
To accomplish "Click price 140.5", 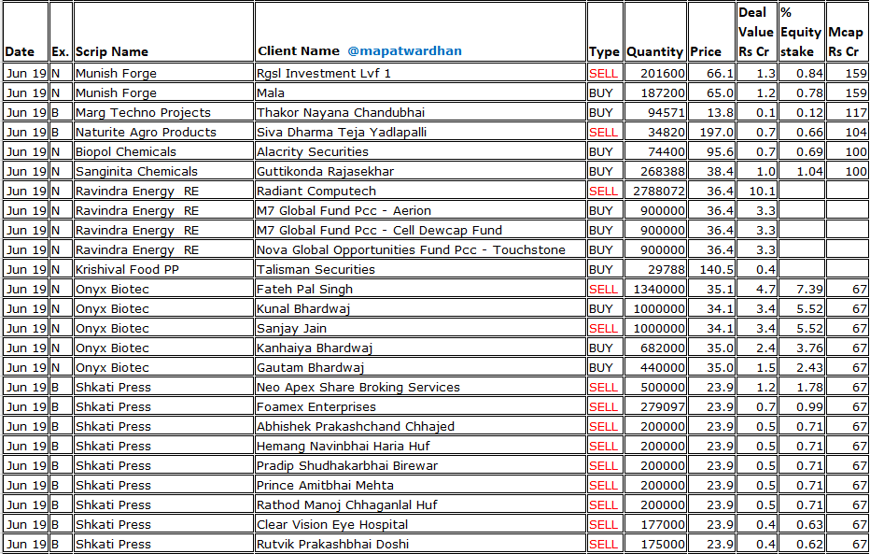I will coord(716,269).
